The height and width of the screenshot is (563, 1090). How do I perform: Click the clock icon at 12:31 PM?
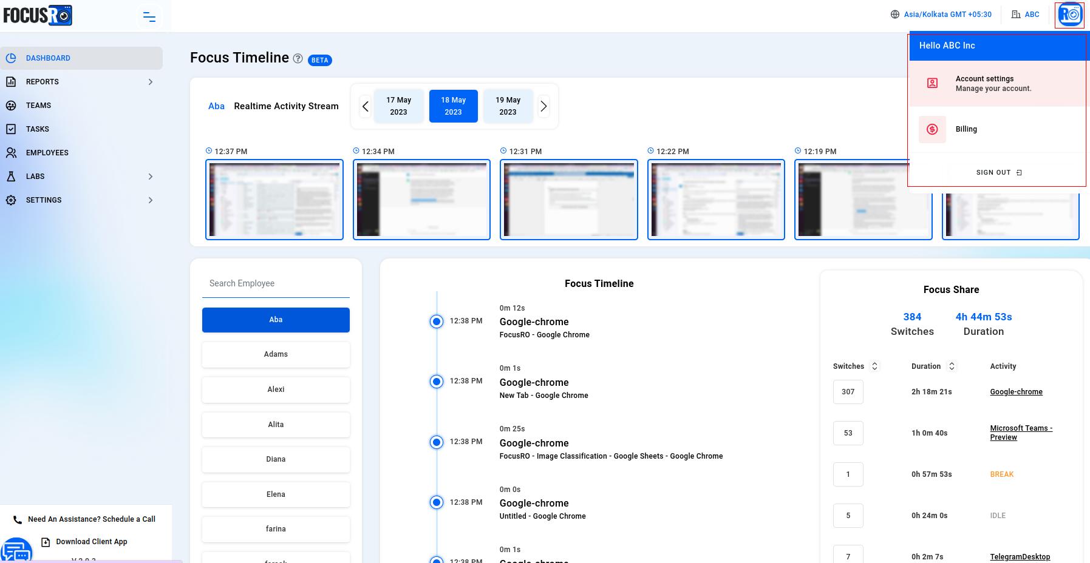(503, 151)
